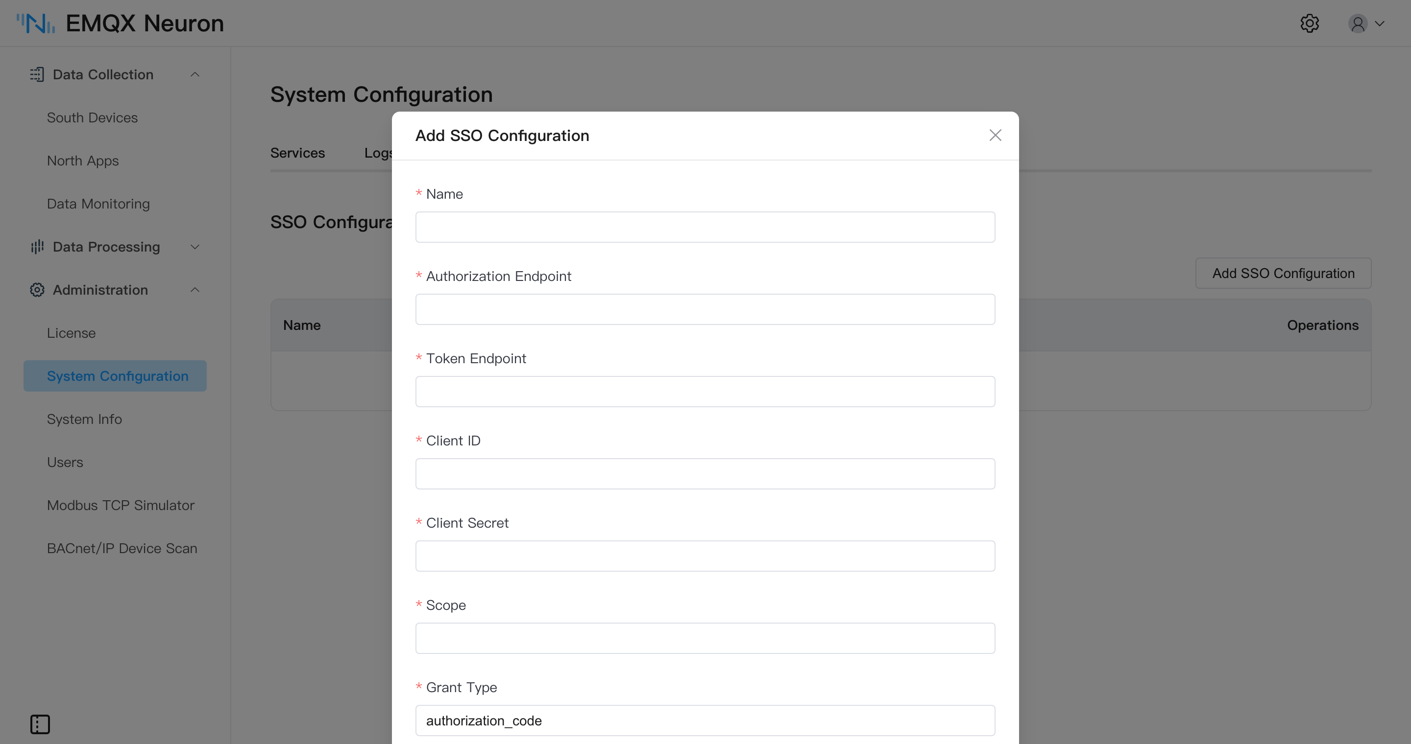Collapse the Administration menu chevron
1411x744 pixels.
tap(195, 290)
